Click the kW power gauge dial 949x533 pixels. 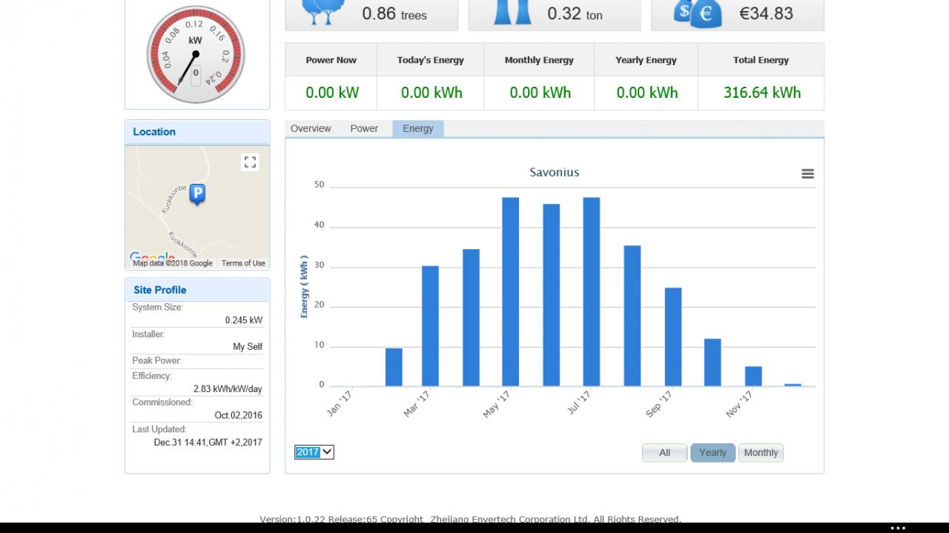click(196, 55)
